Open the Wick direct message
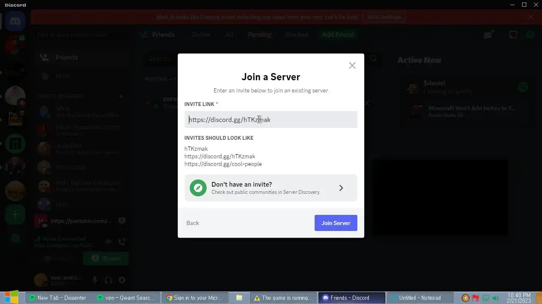 coord(82,111)
